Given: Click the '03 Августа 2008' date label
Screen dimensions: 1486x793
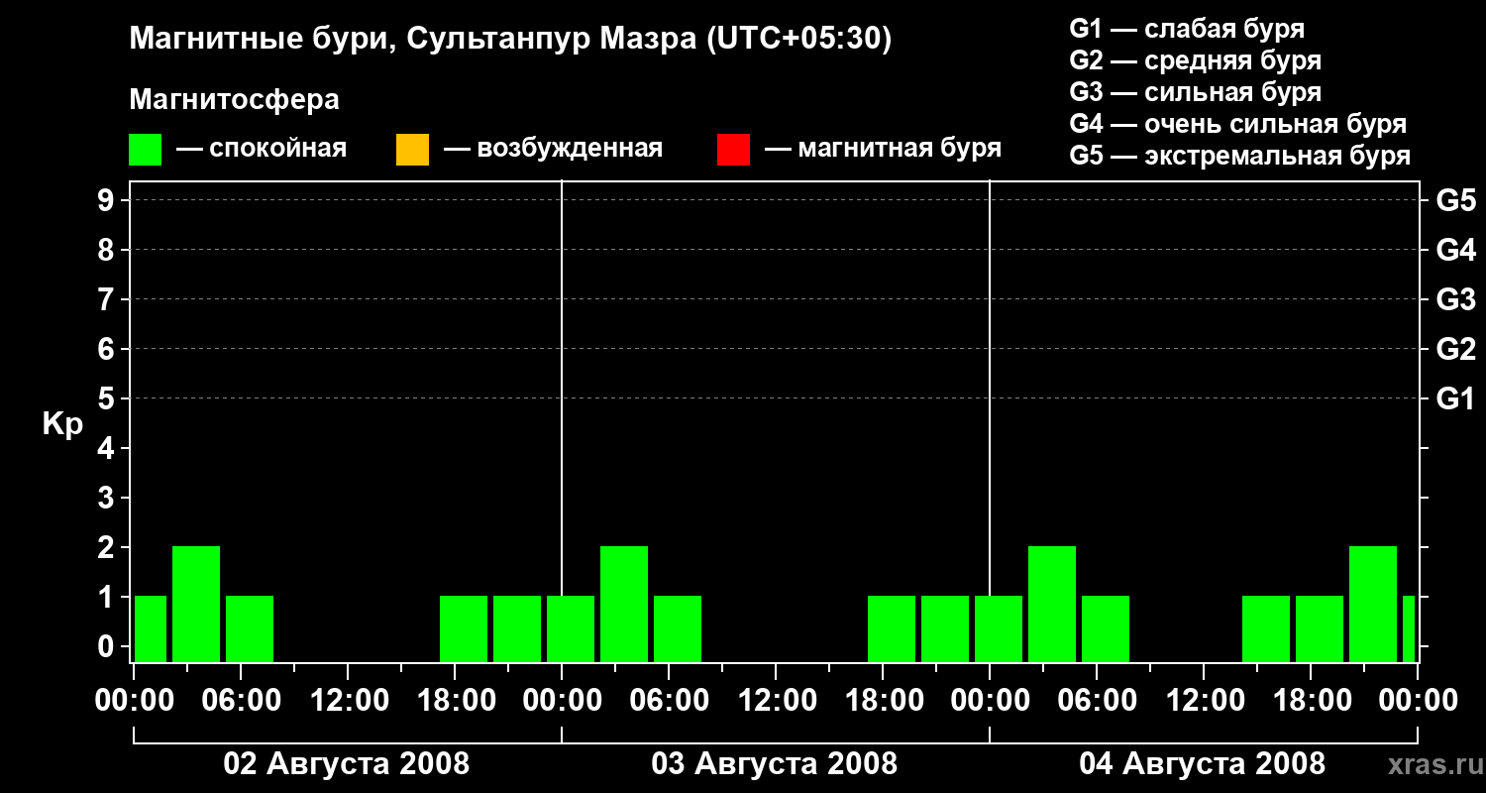Looking at the screenshot, I should point(775,764).
